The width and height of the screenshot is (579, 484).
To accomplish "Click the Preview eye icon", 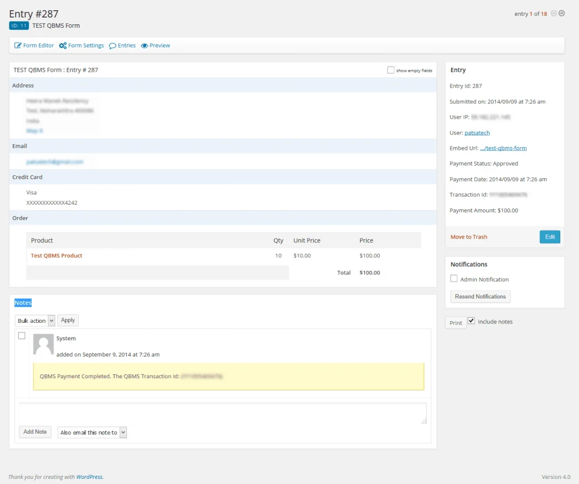I will [x=144, y=46].
